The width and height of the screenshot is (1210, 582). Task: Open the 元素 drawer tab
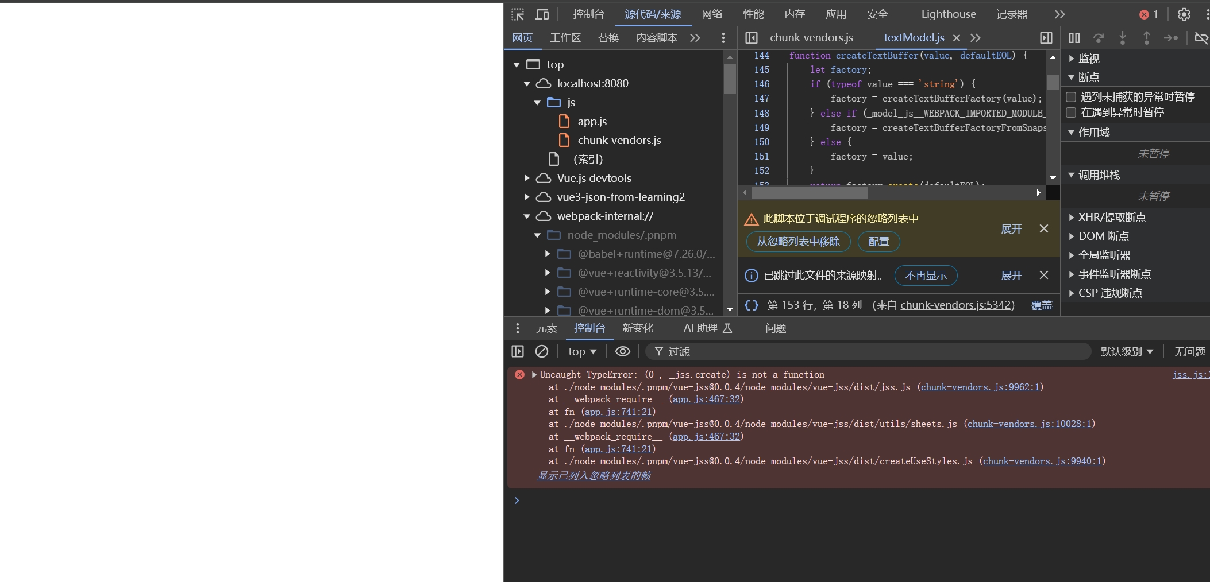click(546, 328)
